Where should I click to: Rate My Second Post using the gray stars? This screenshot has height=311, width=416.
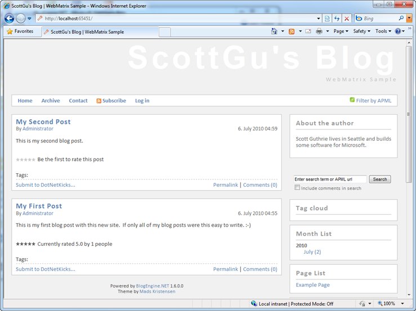[x=25, y=160]
